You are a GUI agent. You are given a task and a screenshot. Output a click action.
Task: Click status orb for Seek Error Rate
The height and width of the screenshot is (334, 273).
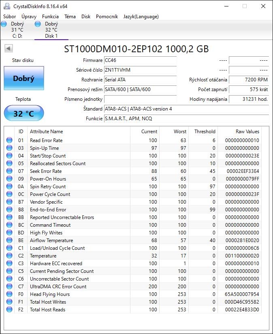pos(9,171)
